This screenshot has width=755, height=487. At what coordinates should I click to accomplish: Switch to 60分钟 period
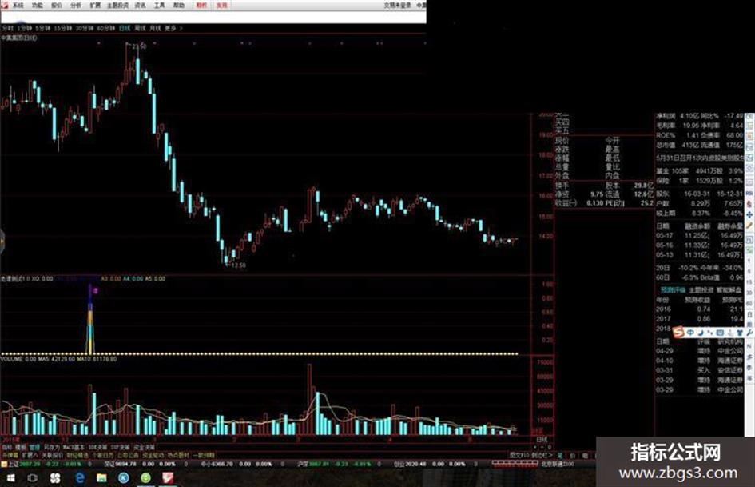pos(106,29)
